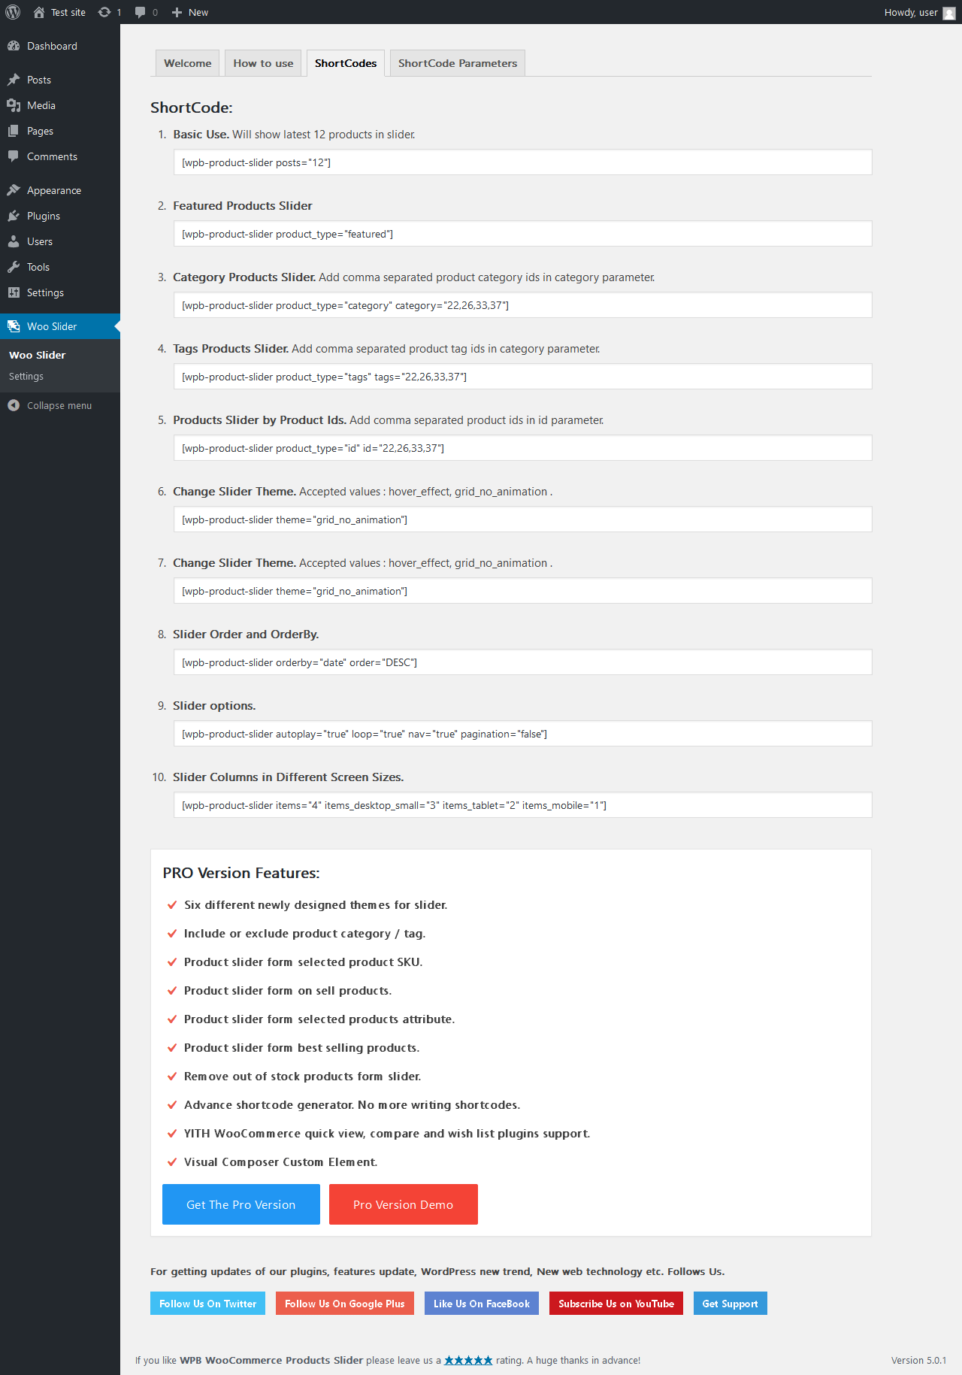Click the Users person icon
This screenshot has width=962, height=1375.
(x=14, y=241)
